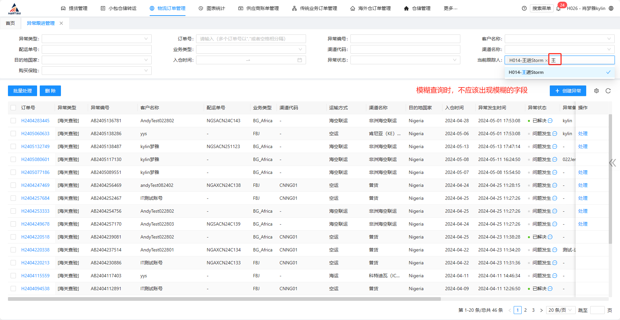
Task: Remove the H014-王进Storm tag
Action: [x=546, y=61]
